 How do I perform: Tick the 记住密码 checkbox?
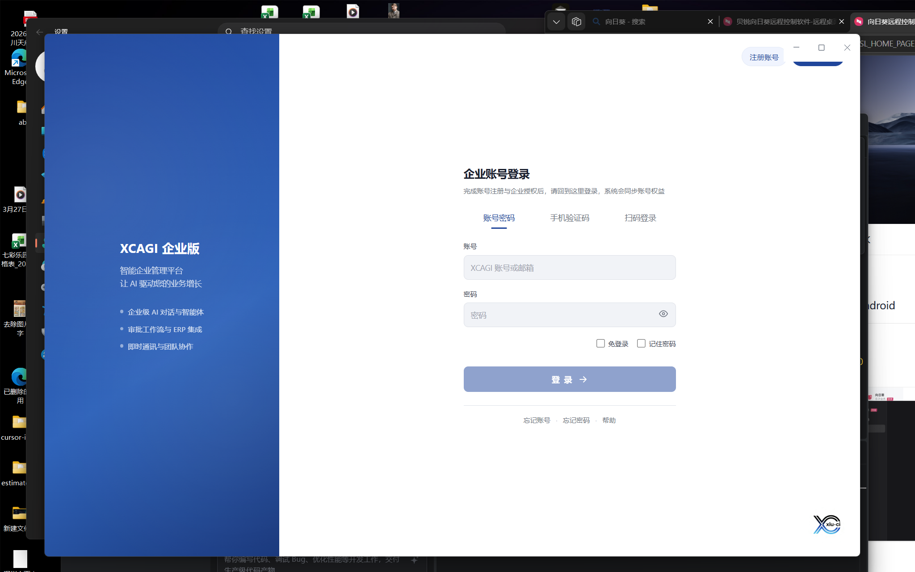click(641, 343)
